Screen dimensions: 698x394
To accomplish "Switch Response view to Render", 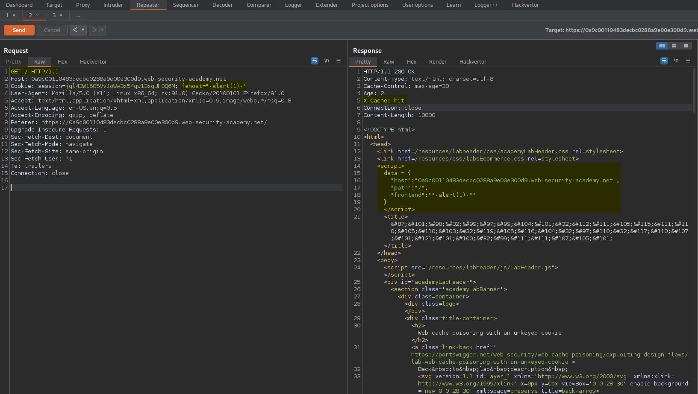I will pyautogui.click(x=438, y=62).
